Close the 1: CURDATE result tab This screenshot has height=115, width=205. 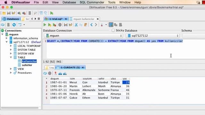[83, 67]
